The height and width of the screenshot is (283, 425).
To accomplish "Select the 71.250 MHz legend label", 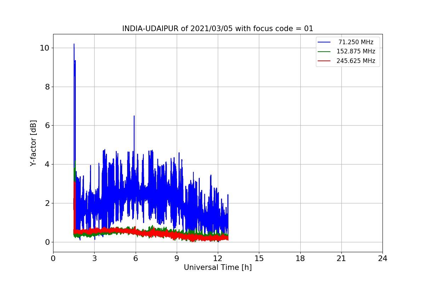I will 356,42.
